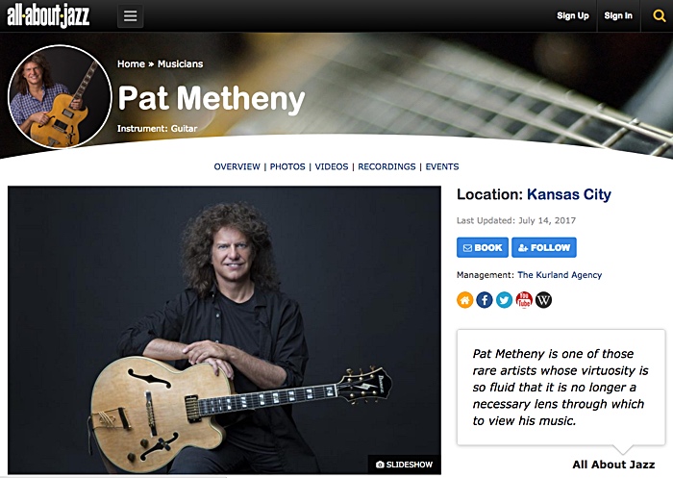Click the Follow button

[544, 247]
